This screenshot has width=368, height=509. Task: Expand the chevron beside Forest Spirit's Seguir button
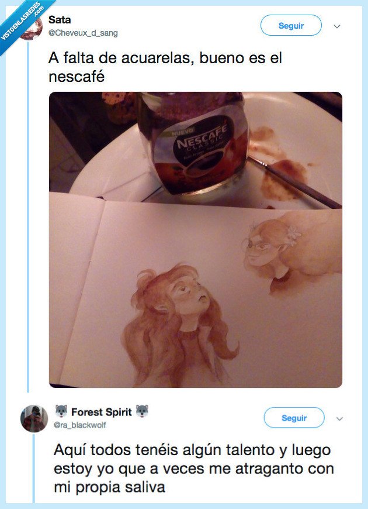[339, 418]
